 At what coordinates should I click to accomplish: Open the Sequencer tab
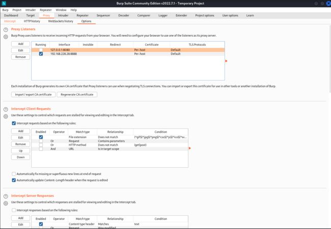pos(103,15)
